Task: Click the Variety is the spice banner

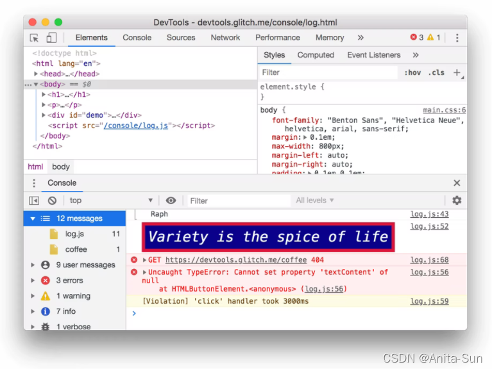Action: tap(268, 237)
